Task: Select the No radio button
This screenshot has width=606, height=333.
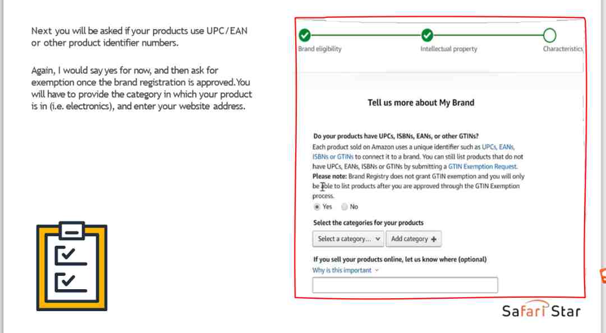Action: pyautogui.click(x=345, y=207)
